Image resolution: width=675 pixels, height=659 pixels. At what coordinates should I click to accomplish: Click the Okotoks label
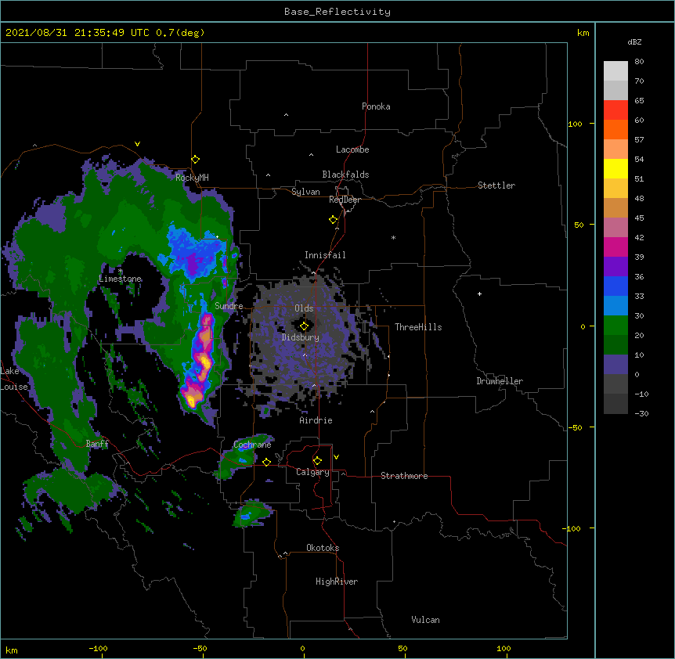coord(323,548)
